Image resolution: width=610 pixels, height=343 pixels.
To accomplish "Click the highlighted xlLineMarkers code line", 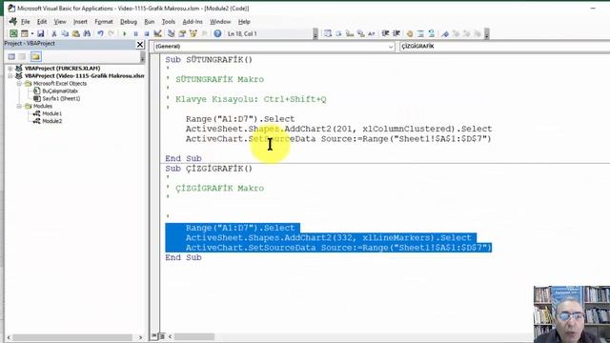I will tap(328, 237).
